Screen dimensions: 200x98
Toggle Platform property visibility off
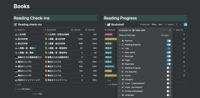pos(168,41)
